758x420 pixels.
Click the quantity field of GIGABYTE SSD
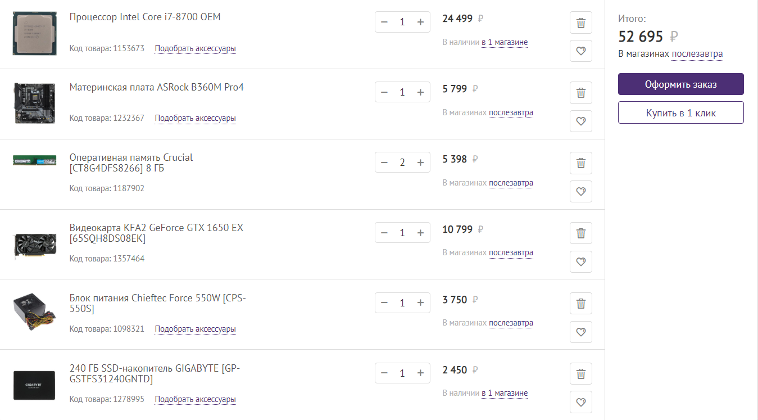click(402, 373)
